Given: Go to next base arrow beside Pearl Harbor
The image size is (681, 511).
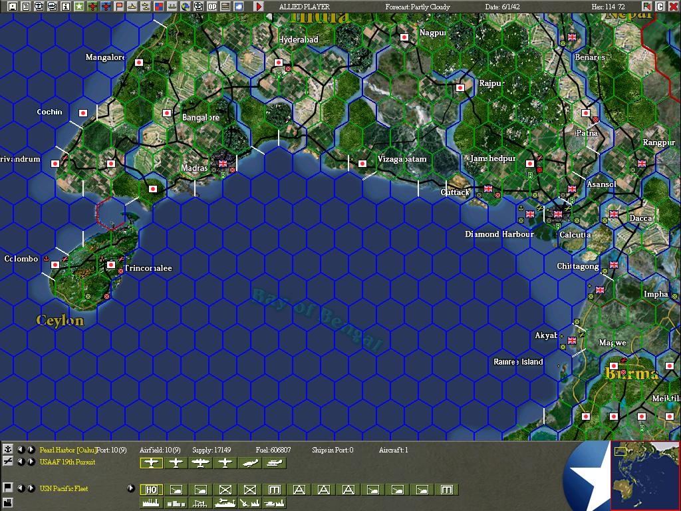Looking at the screenshot, I should (31, 450).
